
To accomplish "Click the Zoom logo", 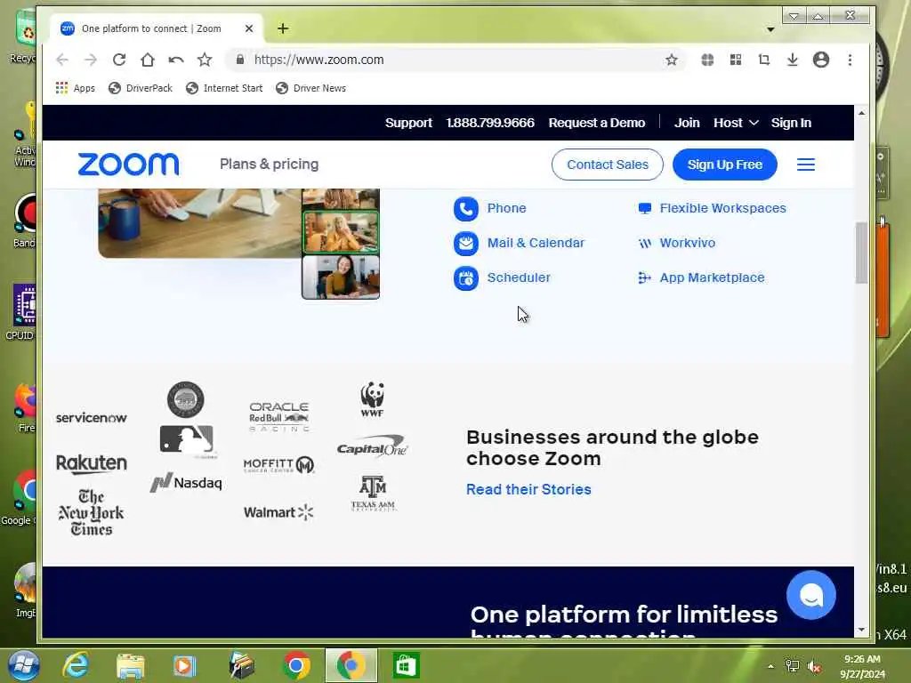I will (x=128, y=165).
